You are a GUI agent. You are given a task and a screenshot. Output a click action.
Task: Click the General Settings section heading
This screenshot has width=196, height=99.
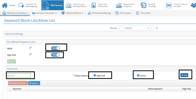(14, 34)
